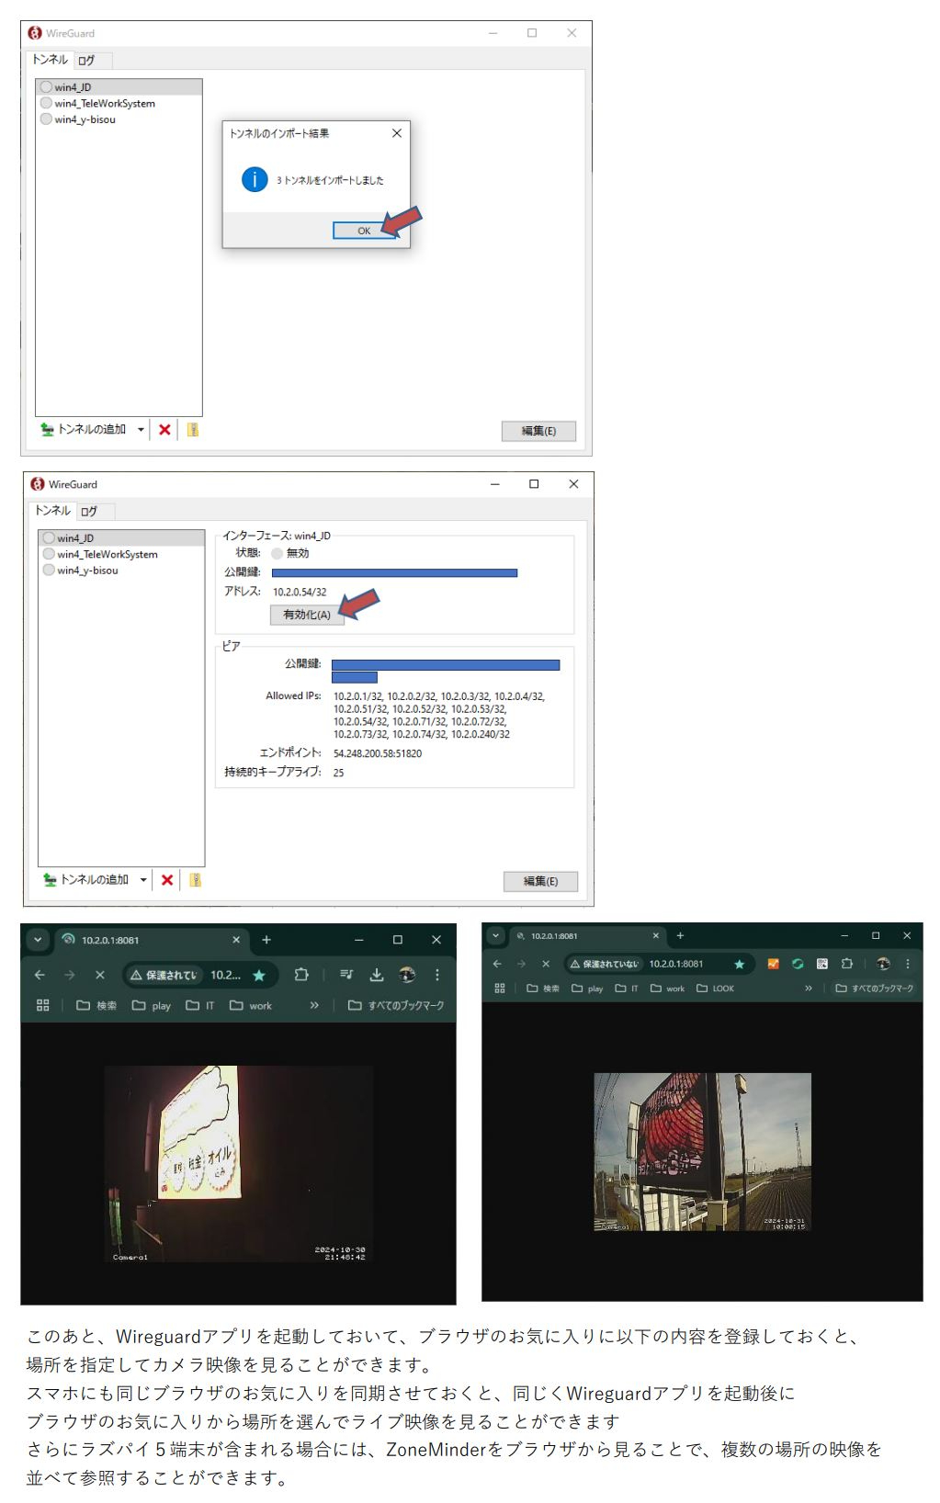Close the トンネルのインポート結果 dialog
This screenshot has height=1503, width=940.
[397, 133]
